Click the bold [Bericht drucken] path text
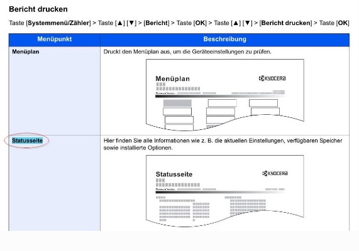The width and height of the screenshot is (359, 251). coord(285,23)
